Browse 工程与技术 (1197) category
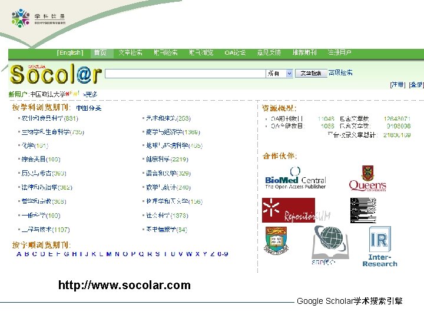The height and width of the screenshot is (318, 424). point(45,230)
